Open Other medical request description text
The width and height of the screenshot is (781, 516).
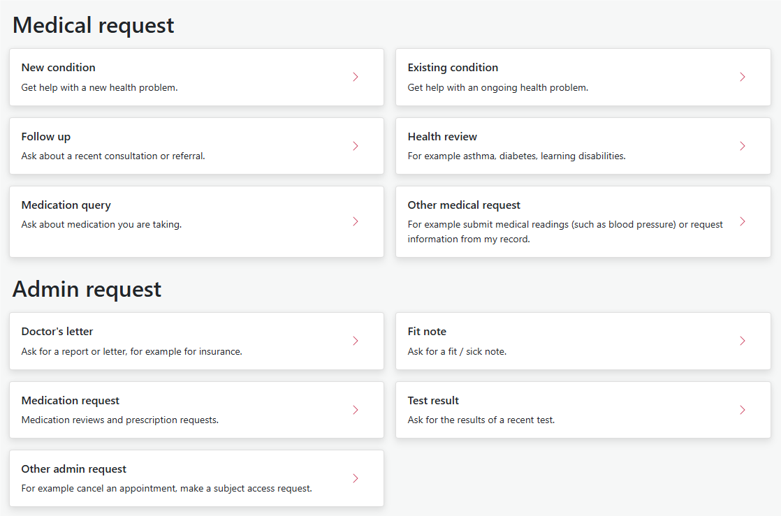[x=565, y=232]
